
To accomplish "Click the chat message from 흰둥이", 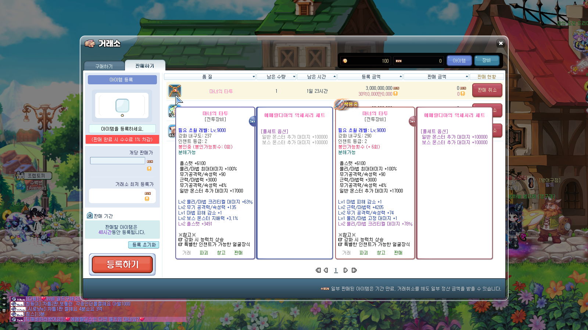I will pos(78,304).
